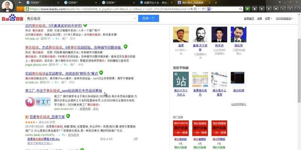This screenshot has height=150, width=301.
Task: Click the undo arrow icon left of the tabs
Action: coord(20,3)
